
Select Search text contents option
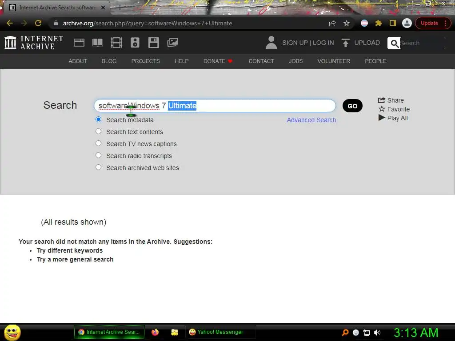click(x=98, y=131)
